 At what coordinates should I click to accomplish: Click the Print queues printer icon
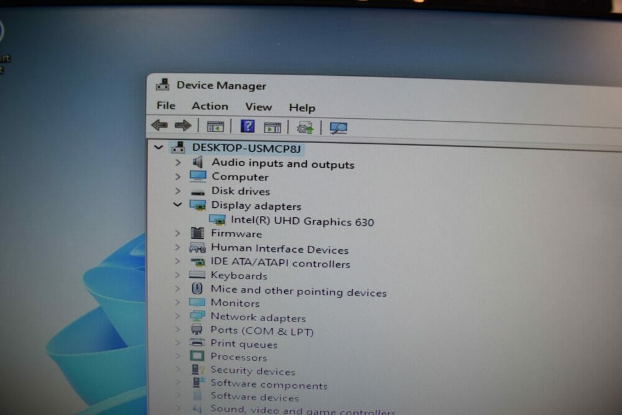pyautogui.click(x=197, y=343)
